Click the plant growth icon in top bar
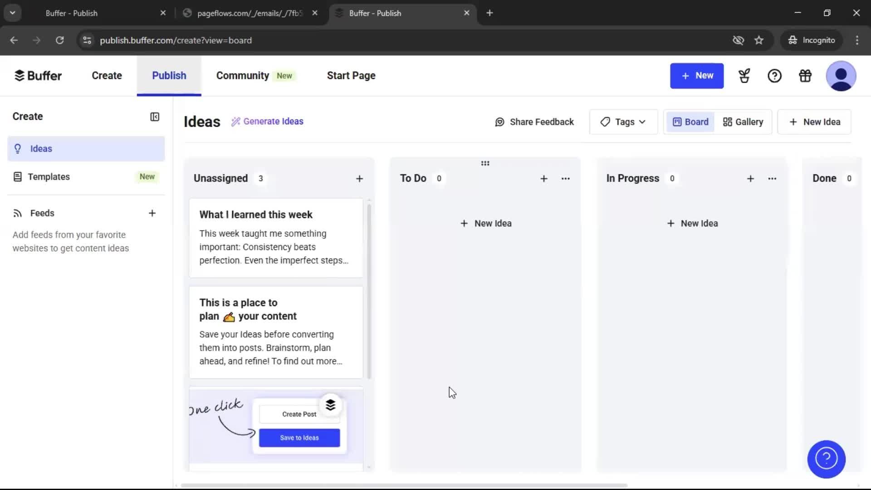This screenshot has height=490, width=871. click(x=744, y=76)
